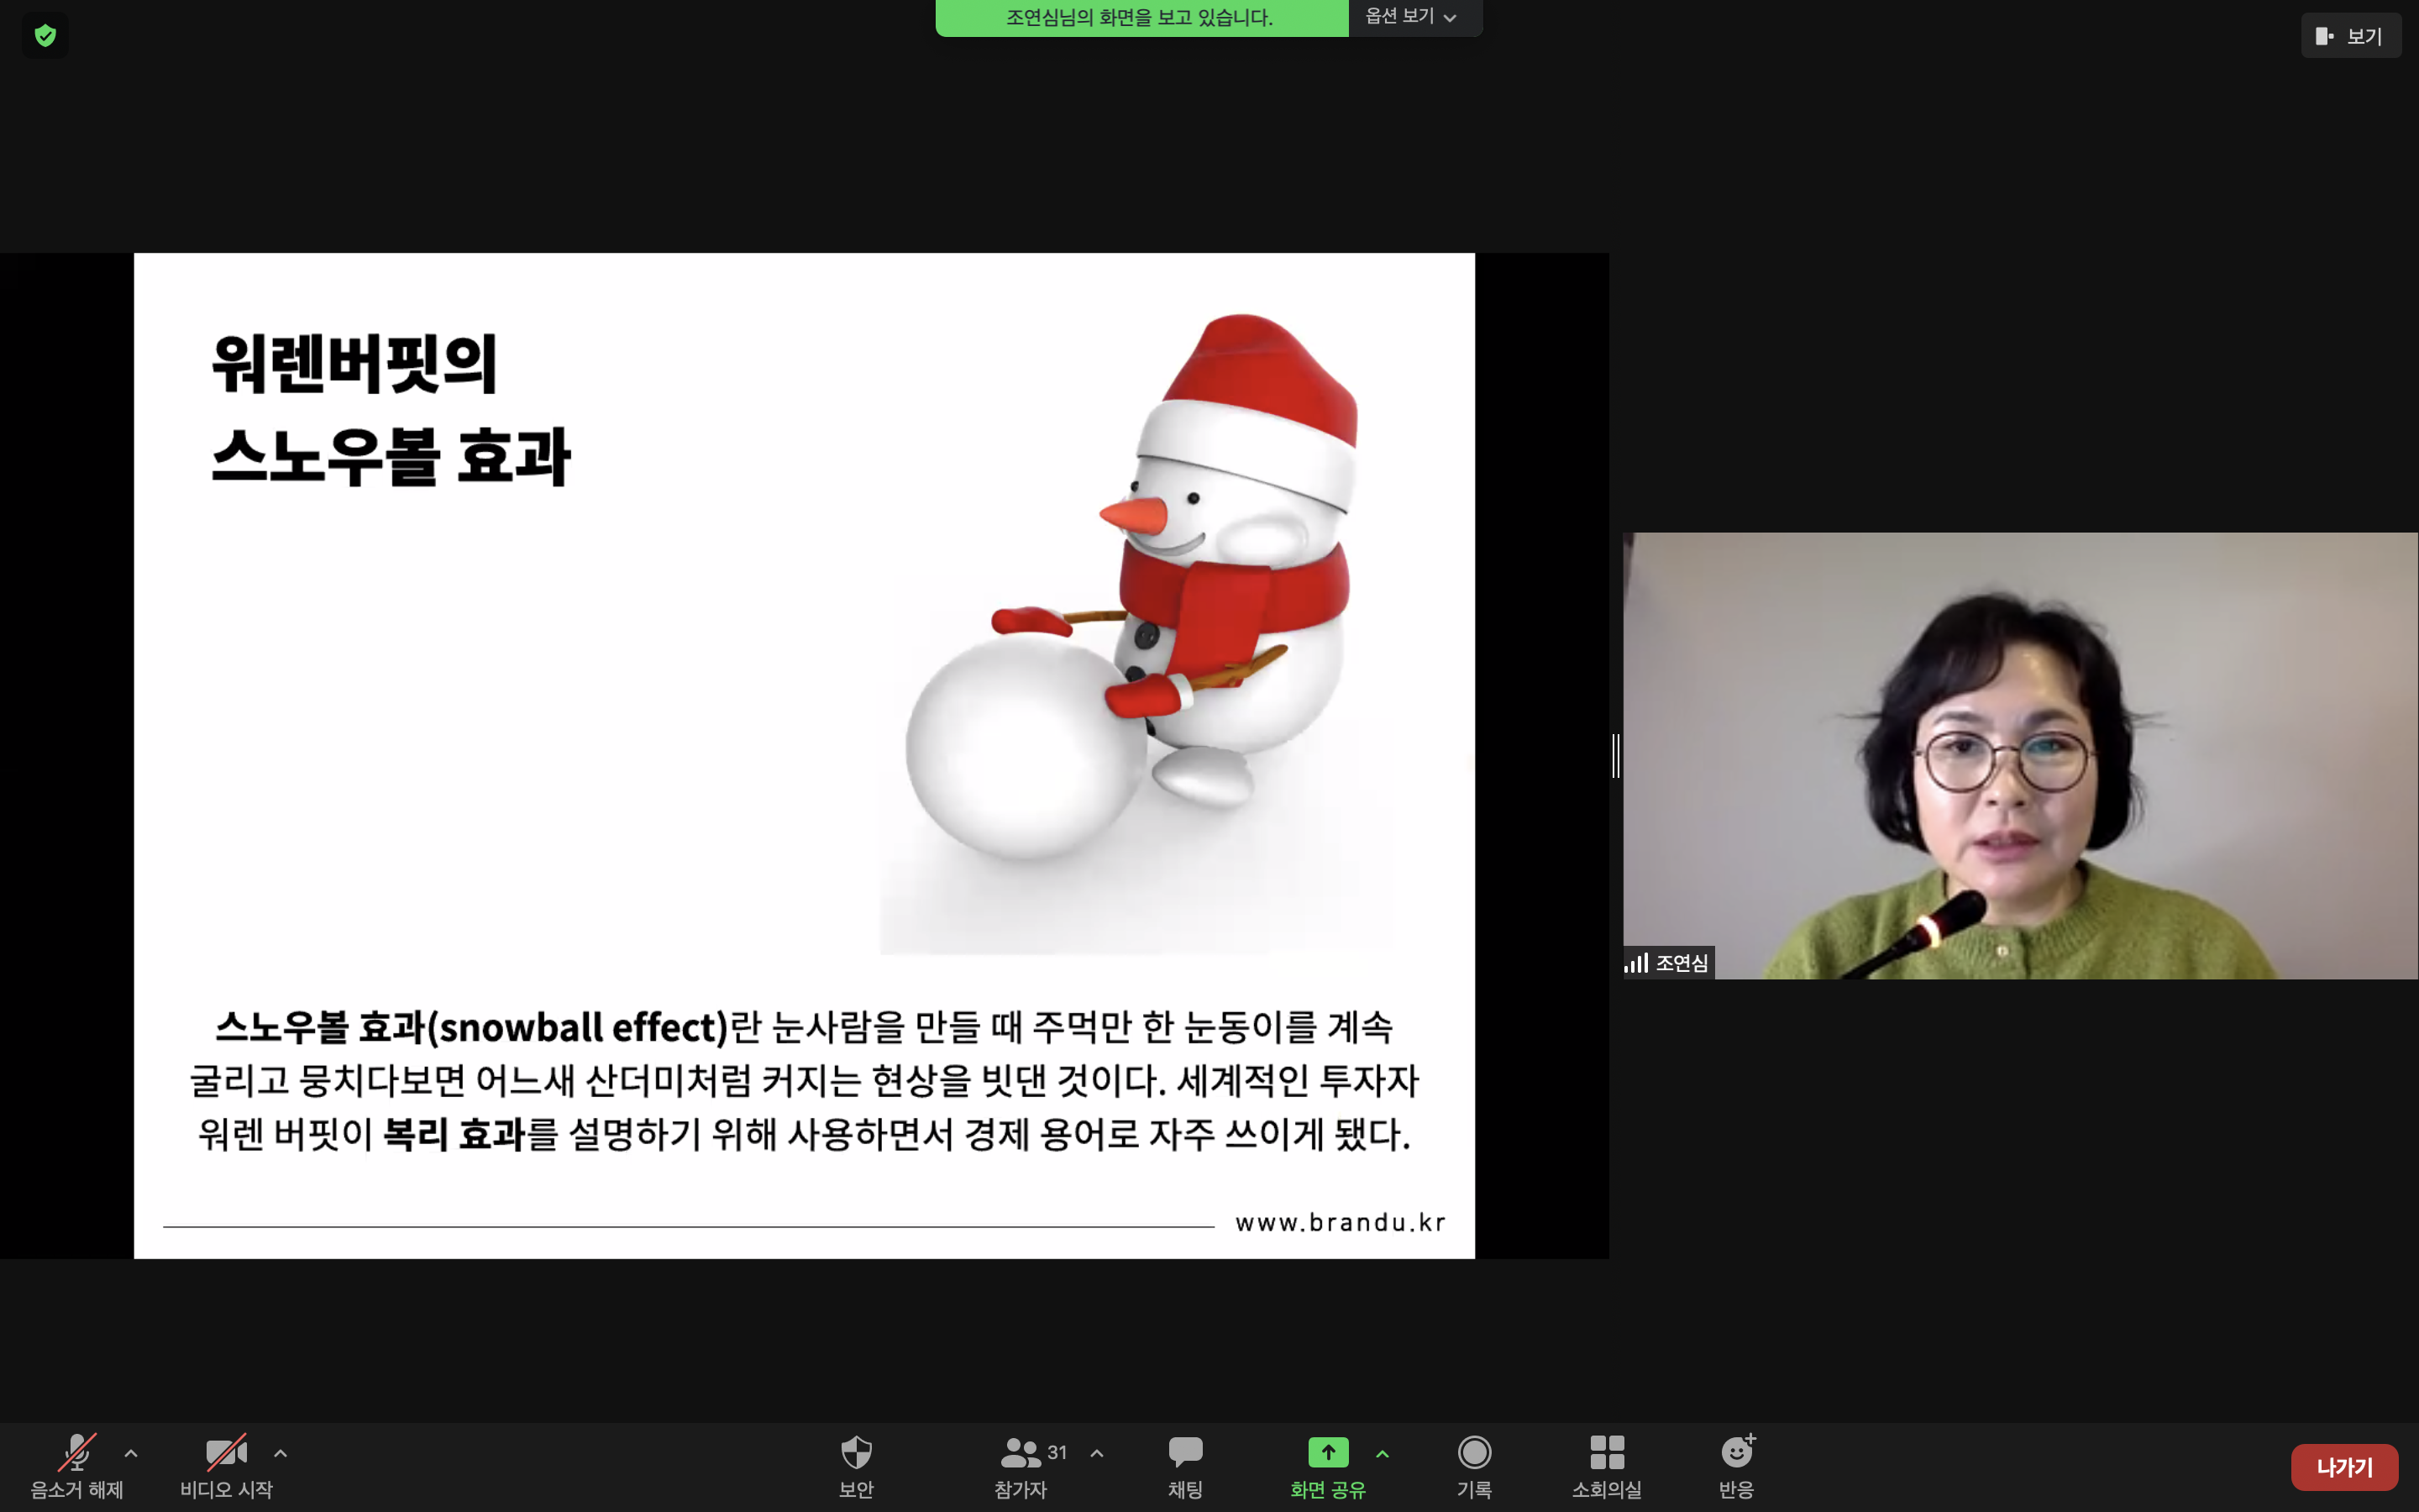
Task: Expand the participants options caret
Action: pos(1097,1453)
